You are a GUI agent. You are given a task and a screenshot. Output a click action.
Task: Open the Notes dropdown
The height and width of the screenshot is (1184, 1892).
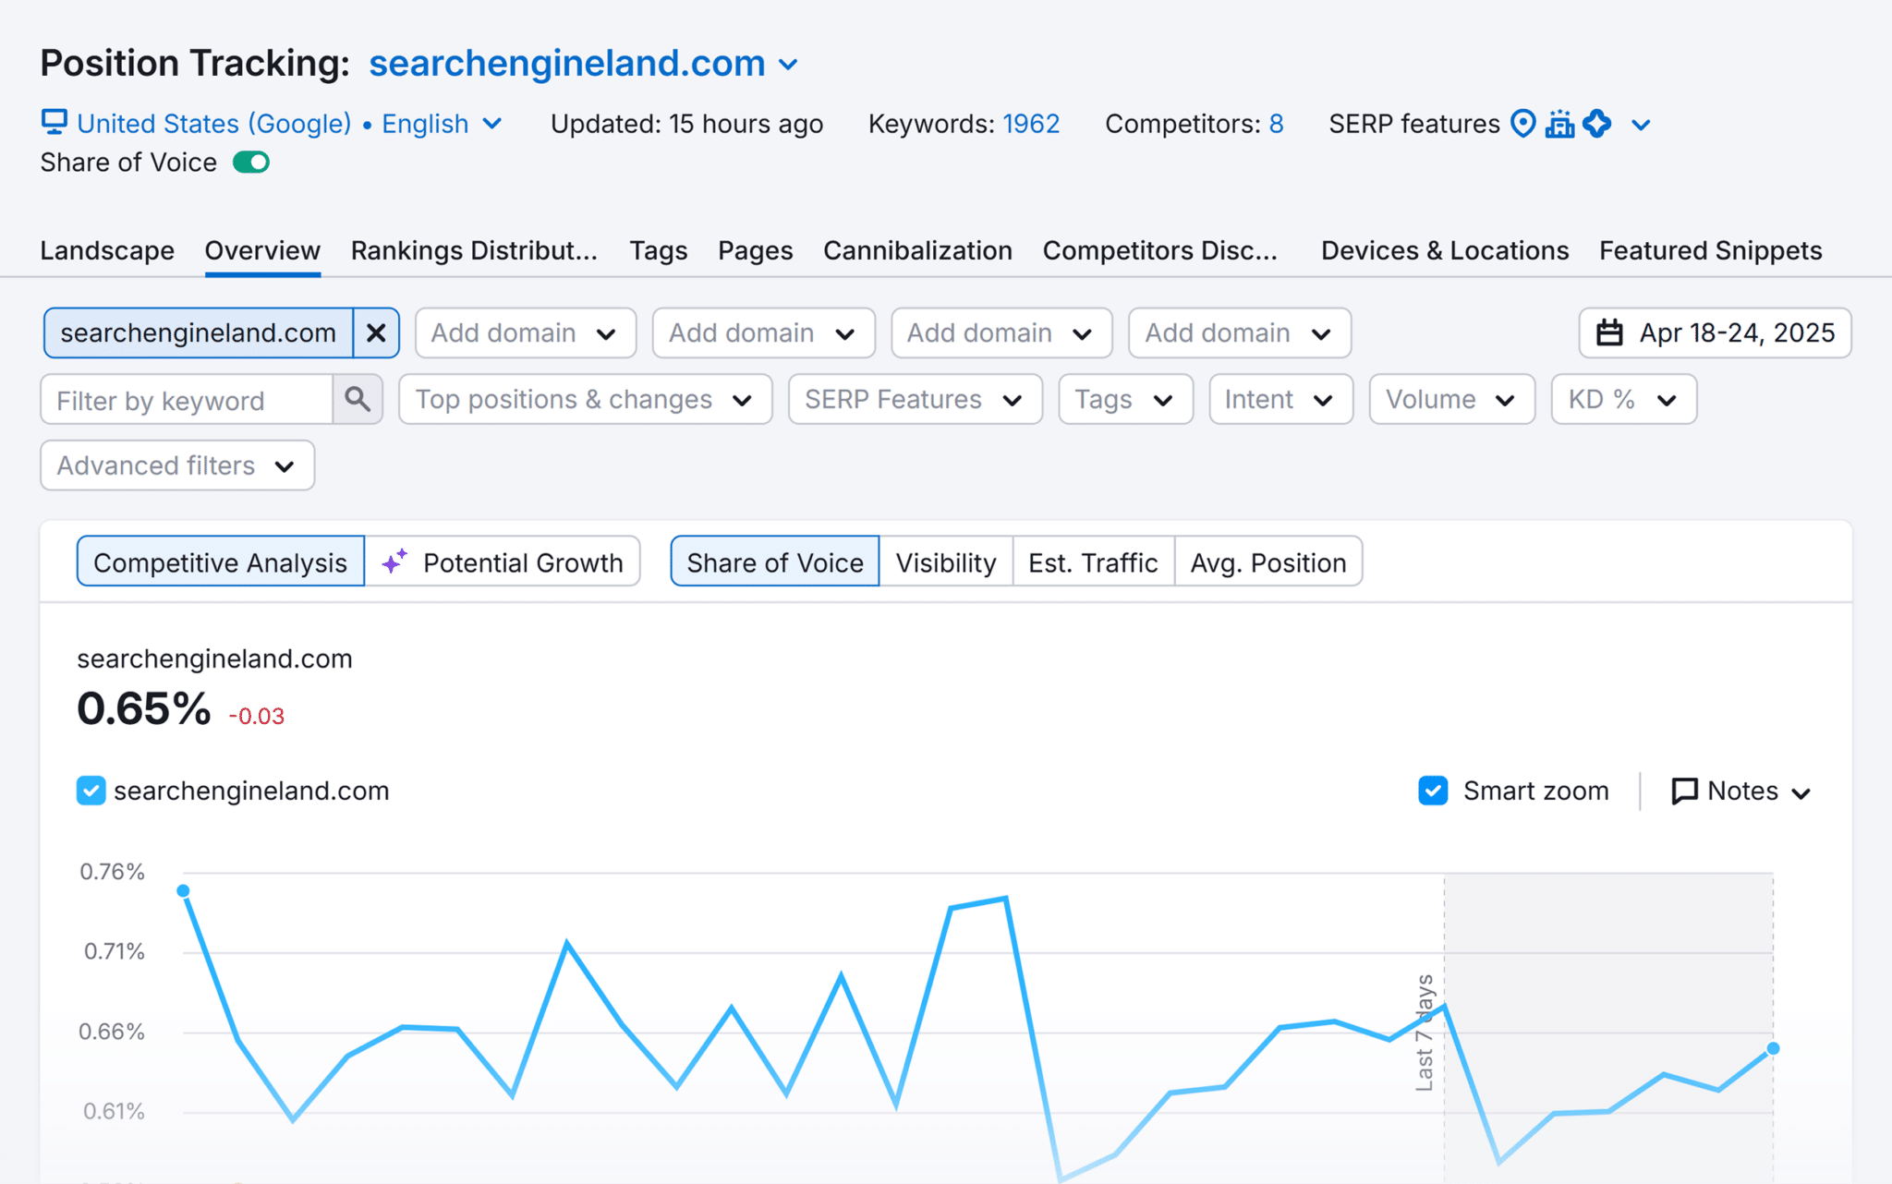[1741, 791]
